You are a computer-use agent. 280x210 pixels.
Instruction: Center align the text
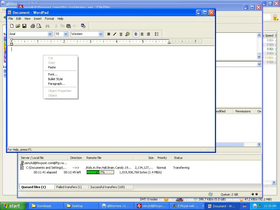coord(142,34)
